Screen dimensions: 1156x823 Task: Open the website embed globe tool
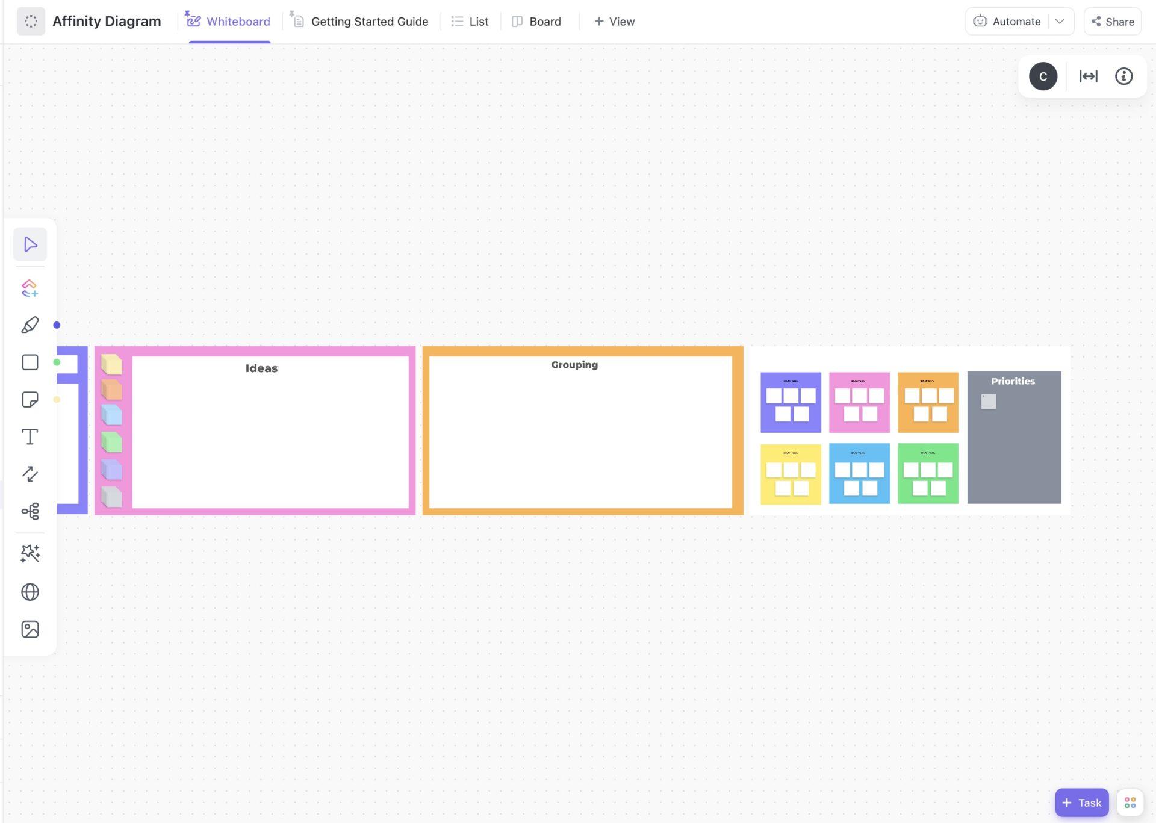pos(30,592)
